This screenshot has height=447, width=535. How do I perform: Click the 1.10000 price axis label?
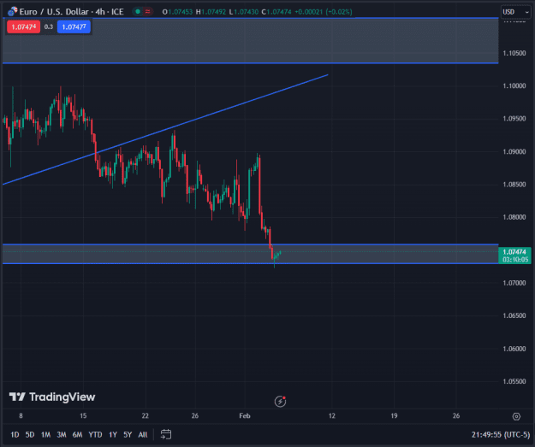[x=514, y=85]
